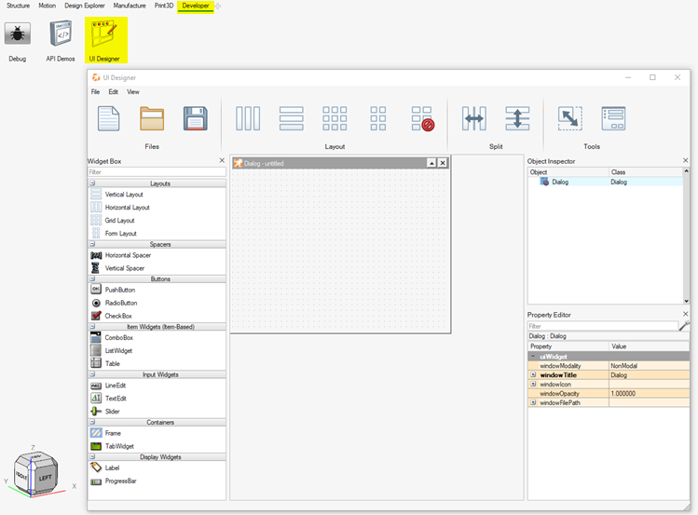The width and height of the screenshot is (698, 515).
Task: Choose the split vertically icon
Action: (x=517, y=118)
